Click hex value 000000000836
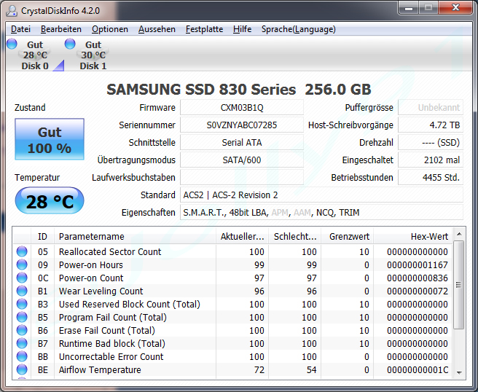This screenshot has height=392, width=478. (x=418, y=278)
